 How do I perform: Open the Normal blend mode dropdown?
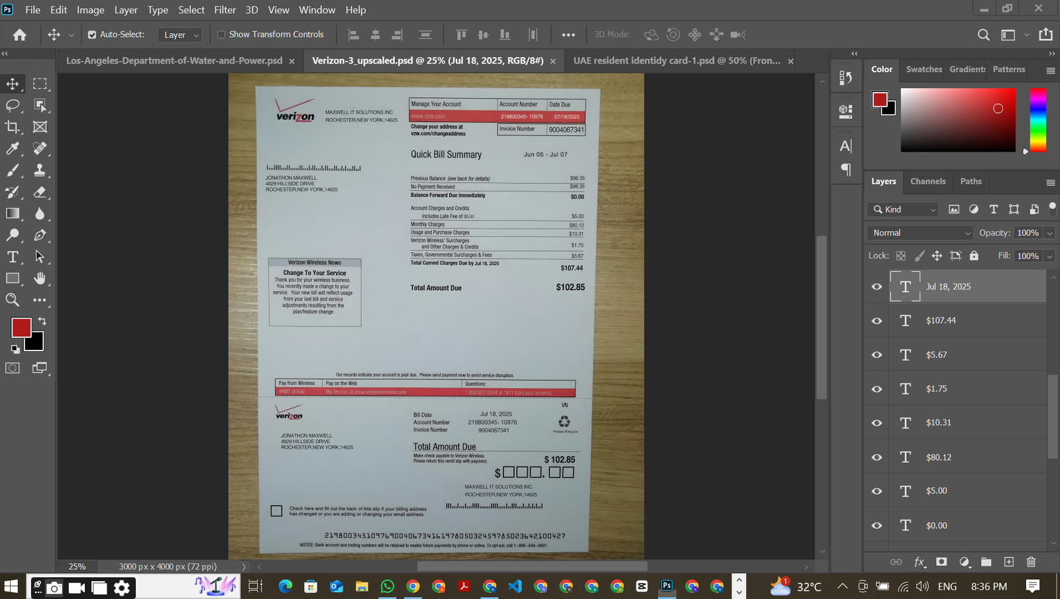coord(920,233)
